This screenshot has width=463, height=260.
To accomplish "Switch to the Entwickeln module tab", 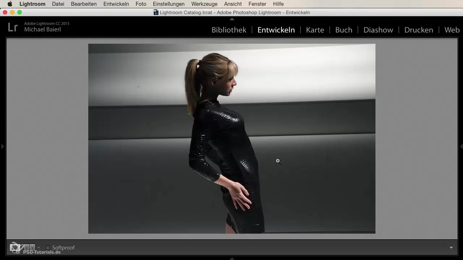I will (276, 30).
